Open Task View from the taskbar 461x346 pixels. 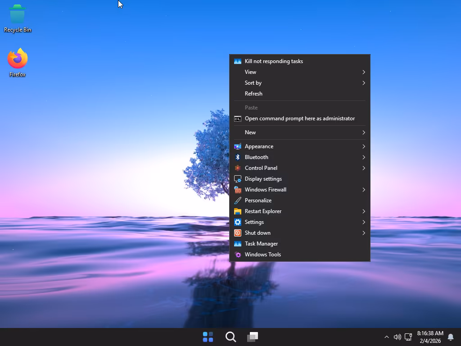pyautogui.click(x=253, y=337)
